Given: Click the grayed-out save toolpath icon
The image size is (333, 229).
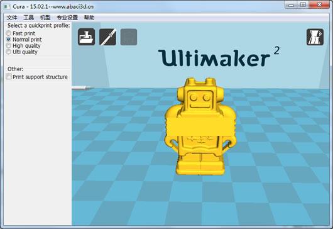Looking at the screenshot, I should pos(129,36).
